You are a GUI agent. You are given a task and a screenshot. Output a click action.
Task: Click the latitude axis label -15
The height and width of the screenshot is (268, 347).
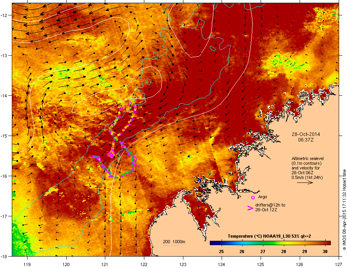coord(4,136)
